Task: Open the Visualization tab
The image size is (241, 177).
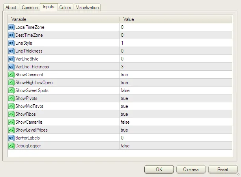Action: coord(87,8)
